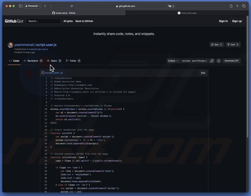Toggle the Safari sidebar icon
The image size is (251, 196).
pyautogui.click(x=21, y=6)
